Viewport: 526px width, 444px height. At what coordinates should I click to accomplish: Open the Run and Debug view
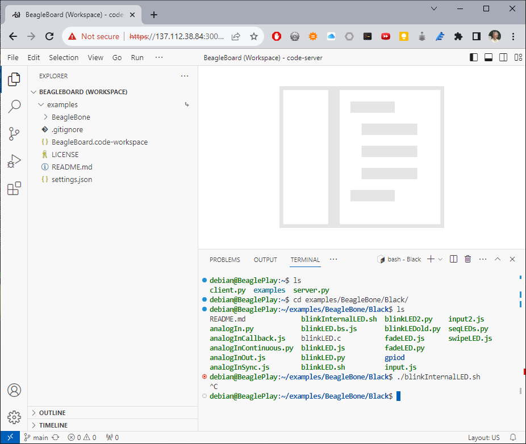coord(14,162)
